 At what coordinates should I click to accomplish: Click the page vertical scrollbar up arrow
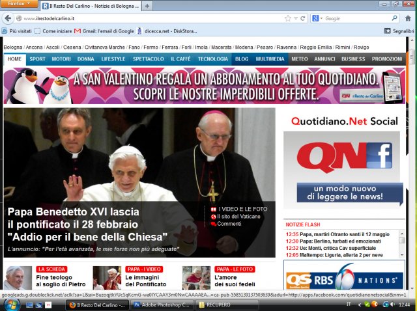click(x=412, y=40)
